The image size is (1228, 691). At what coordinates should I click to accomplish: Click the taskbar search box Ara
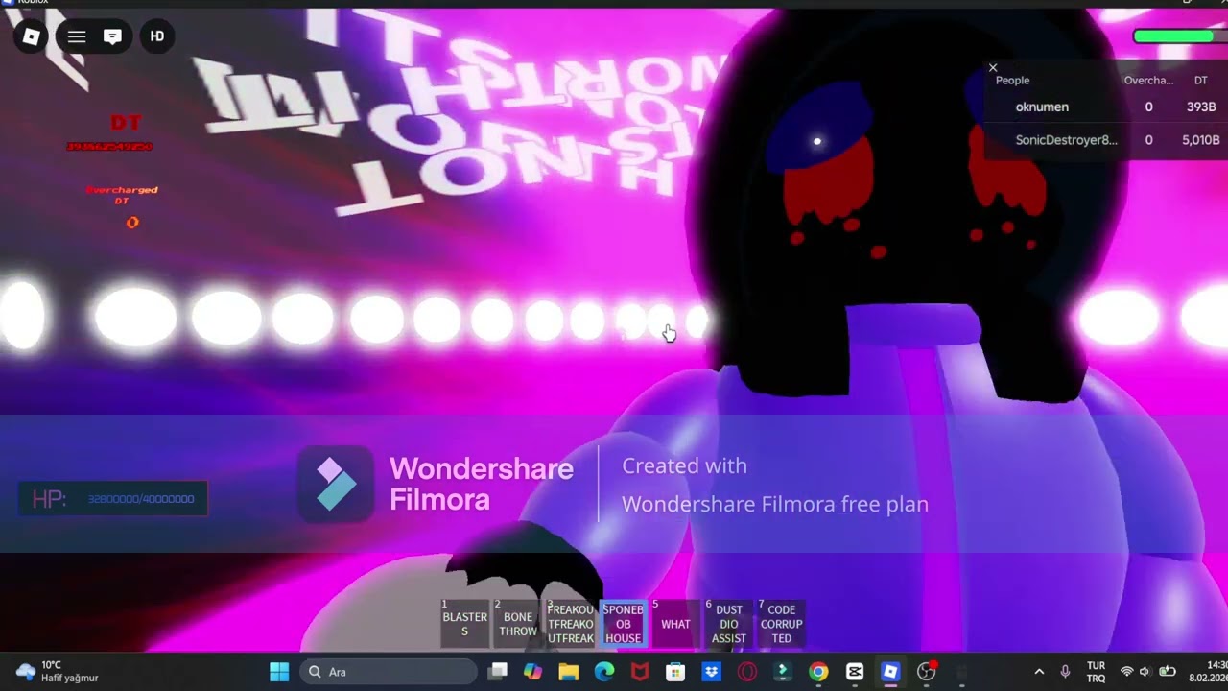pos(389,672)
